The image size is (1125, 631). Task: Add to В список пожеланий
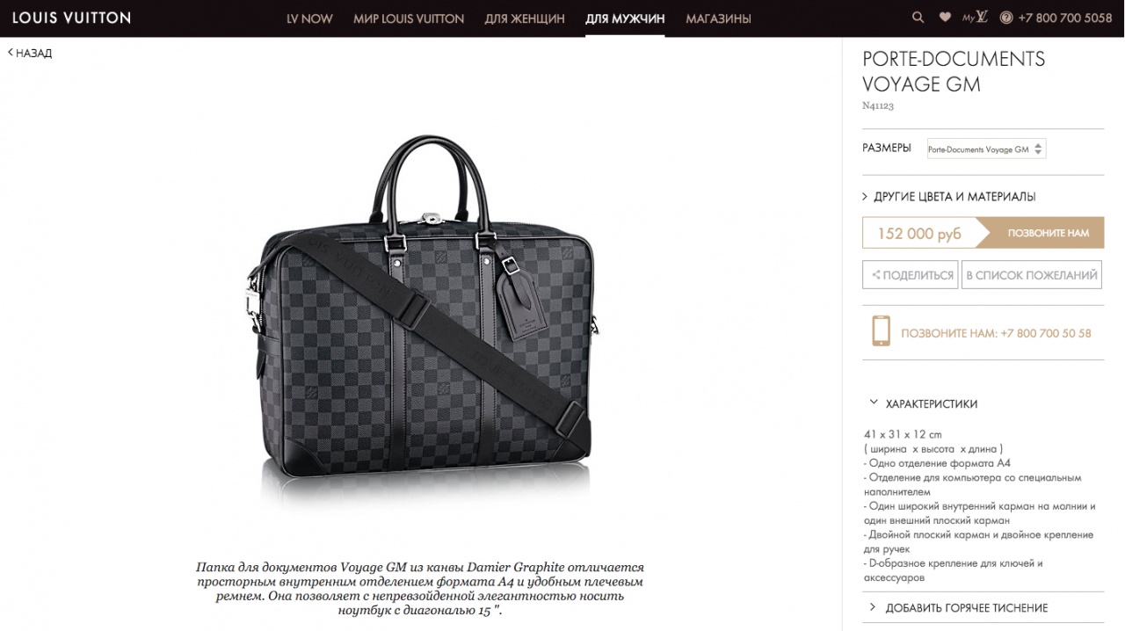click(1032, 275)
